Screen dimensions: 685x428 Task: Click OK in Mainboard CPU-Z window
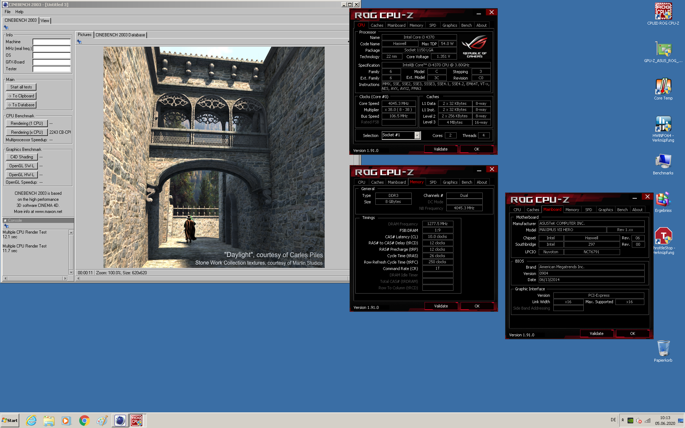(x=633, y=333)
